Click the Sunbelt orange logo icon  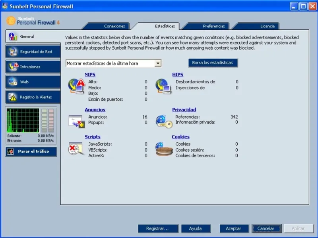point(11,21)
